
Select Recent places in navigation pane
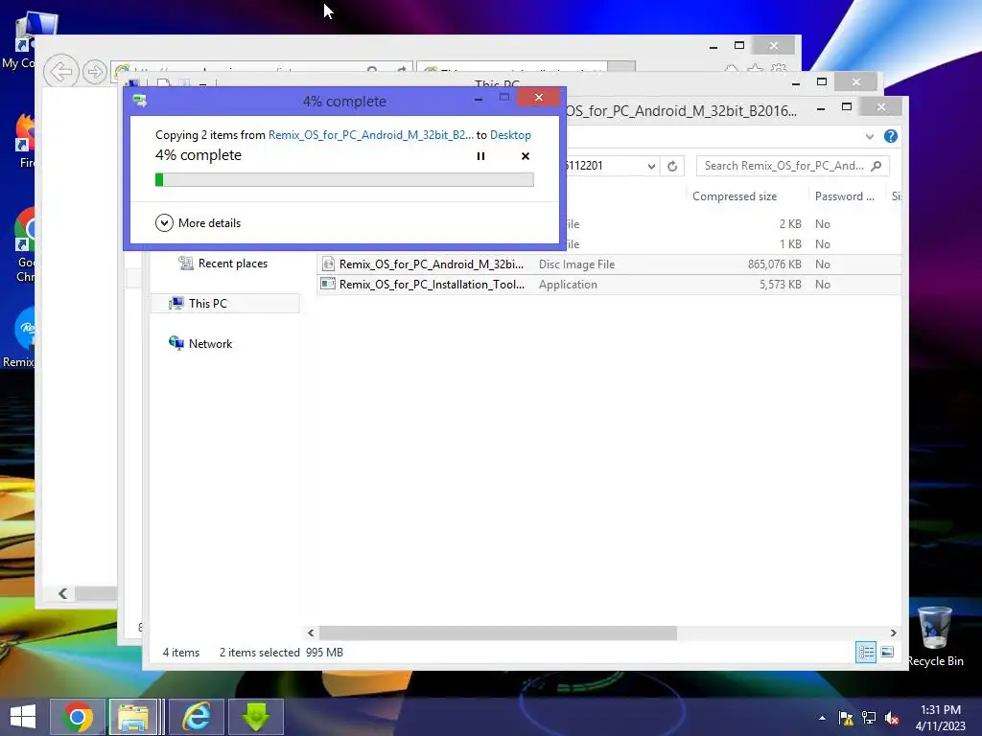(232, 264)
